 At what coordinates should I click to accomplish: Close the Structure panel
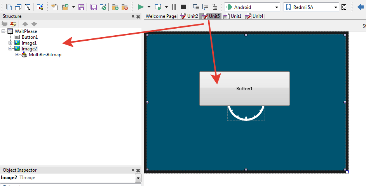tap(138, 17)
